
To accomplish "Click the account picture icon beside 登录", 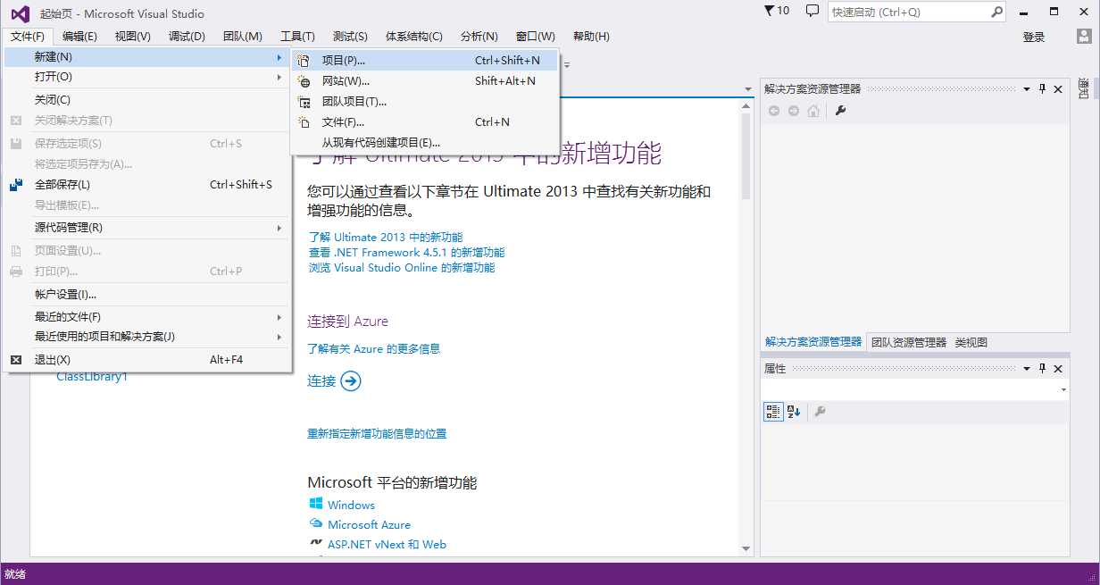I will 1083,37.
